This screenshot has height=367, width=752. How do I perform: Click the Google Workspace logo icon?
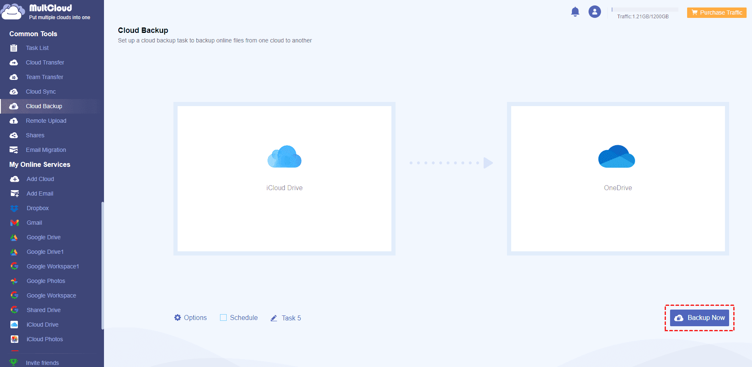point(15,295)
